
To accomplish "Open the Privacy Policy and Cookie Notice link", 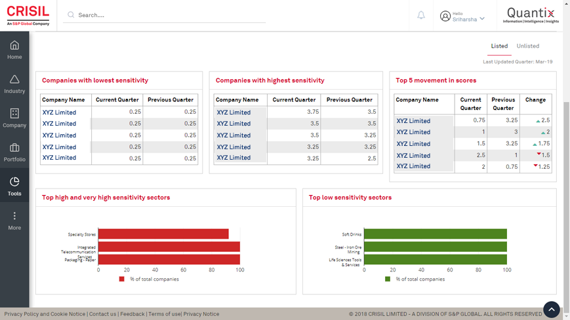I will (45, 314).
